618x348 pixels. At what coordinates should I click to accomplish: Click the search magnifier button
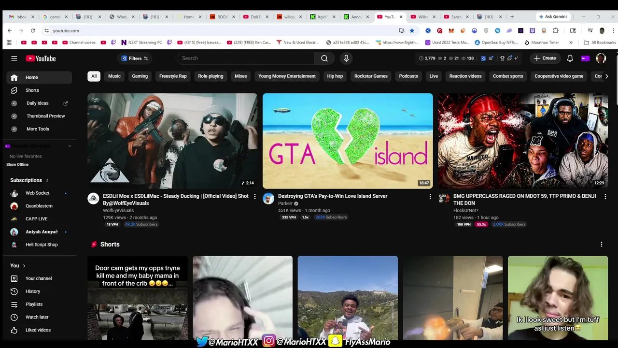pos(324,58)
